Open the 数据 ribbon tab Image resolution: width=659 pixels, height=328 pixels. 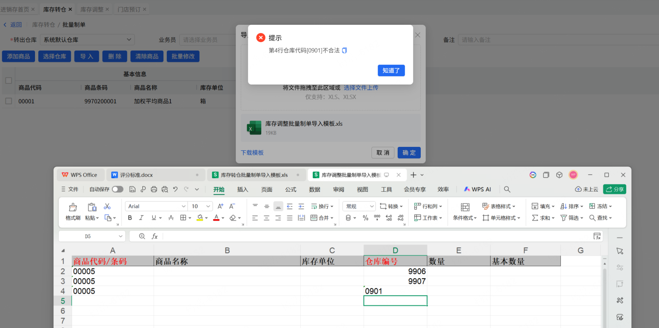tap(315, 190)
